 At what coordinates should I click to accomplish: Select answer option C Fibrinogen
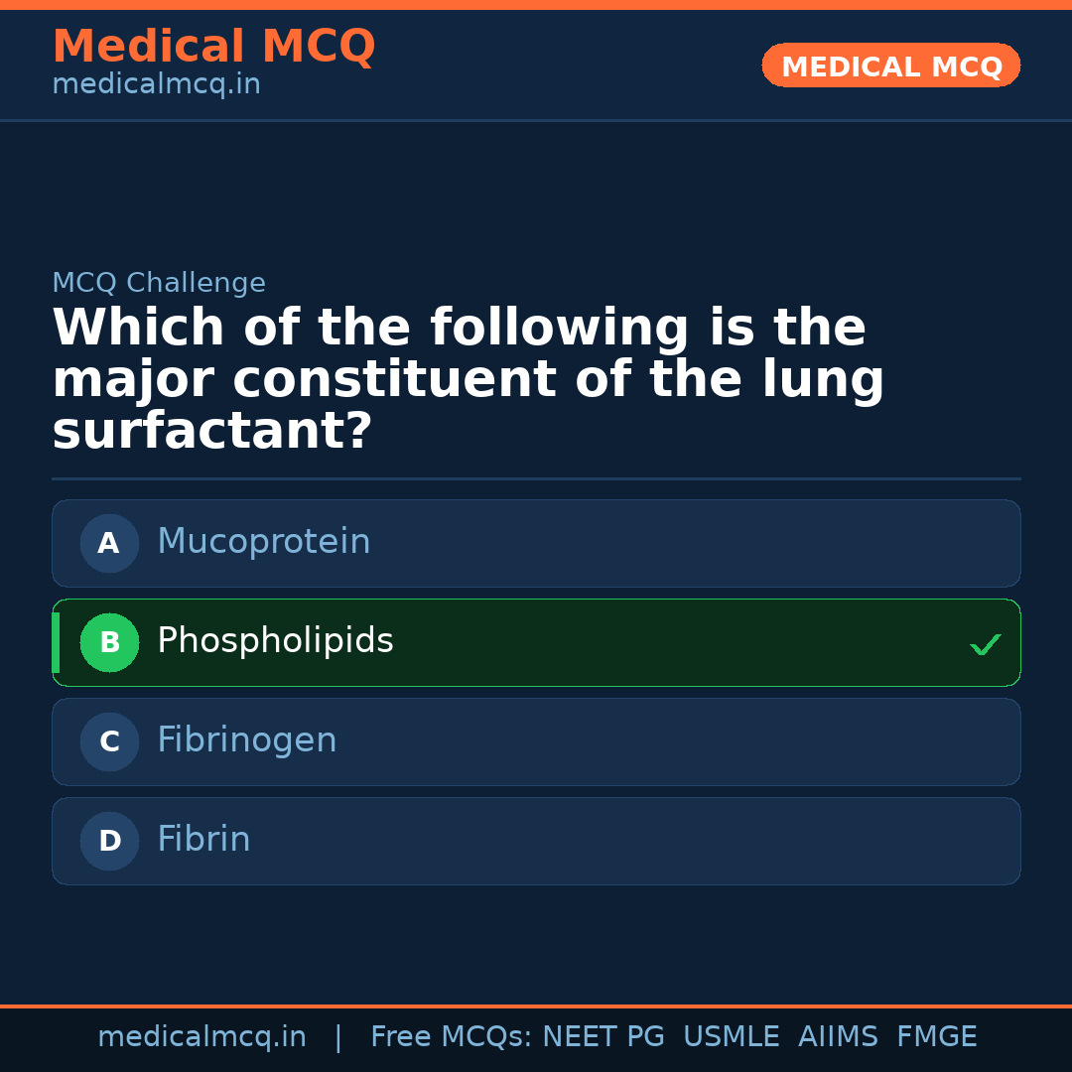536,741
